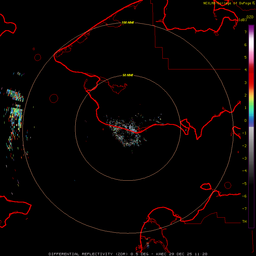This screenshot has height=256, width=256.
Task: Click the 0.5 DEG elevation label in caption
Action: pyautogui.click(x=140, y=254)
